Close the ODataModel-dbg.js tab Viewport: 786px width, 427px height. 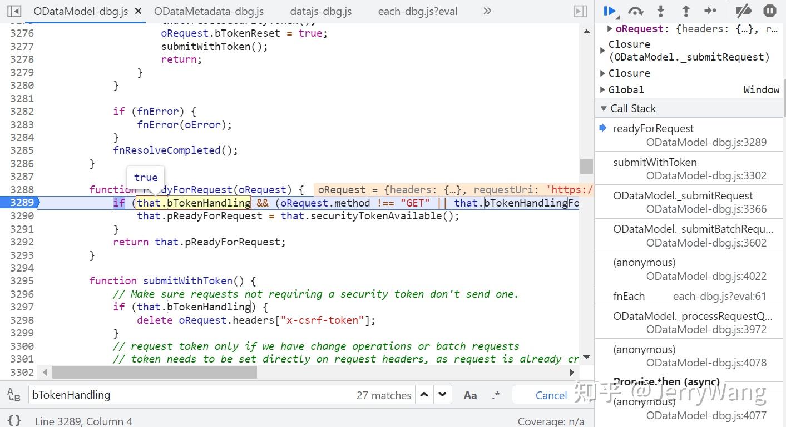138,11
